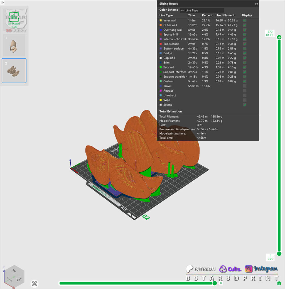Open the Color Scheme Line Type dropdown
The image size is (285, 289).
pyautogui.click(x=202, y=10)
